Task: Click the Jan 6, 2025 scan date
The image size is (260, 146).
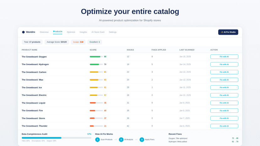Action: tap(185, 126)
